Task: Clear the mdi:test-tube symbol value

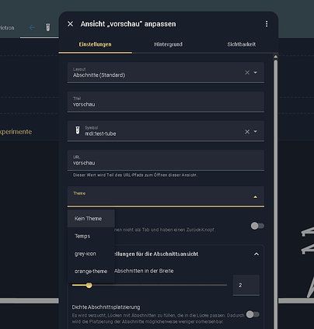Action: (x=247, y=132)
